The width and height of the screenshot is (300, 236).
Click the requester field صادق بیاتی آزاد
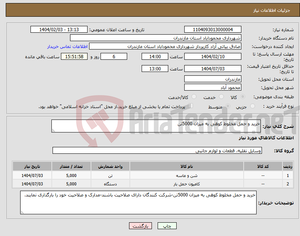(165, 46)
